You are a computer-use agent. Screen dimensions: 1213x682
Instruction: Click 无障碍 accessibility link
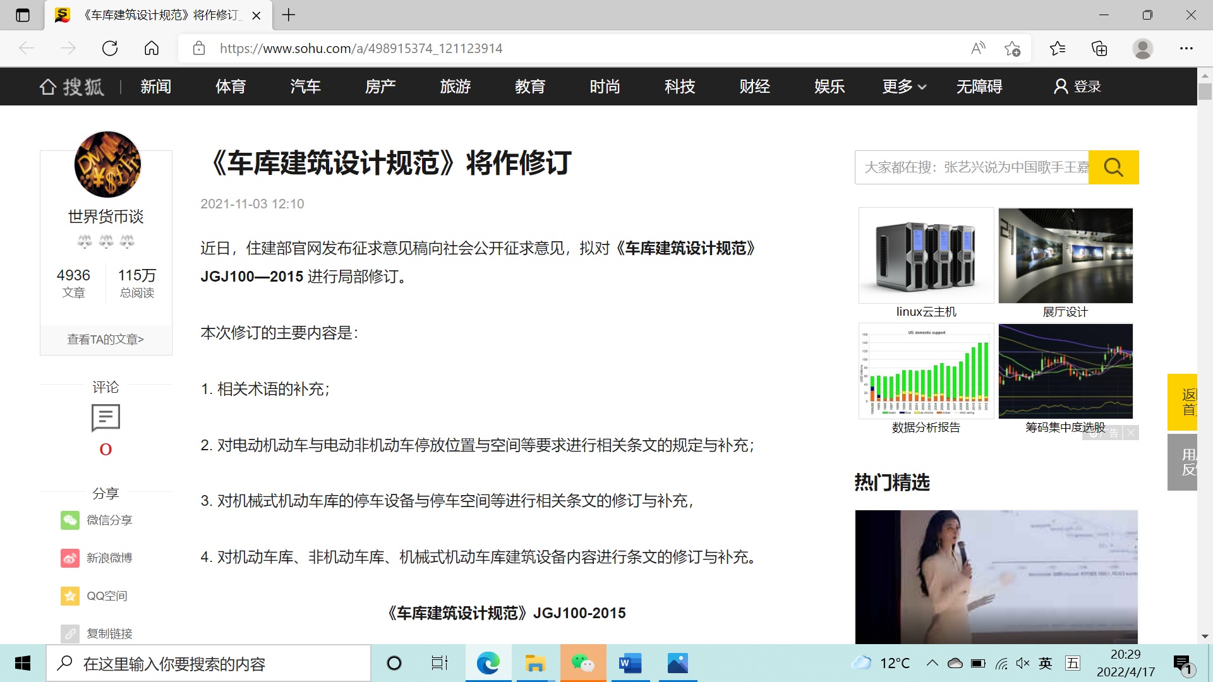[979, 87]
